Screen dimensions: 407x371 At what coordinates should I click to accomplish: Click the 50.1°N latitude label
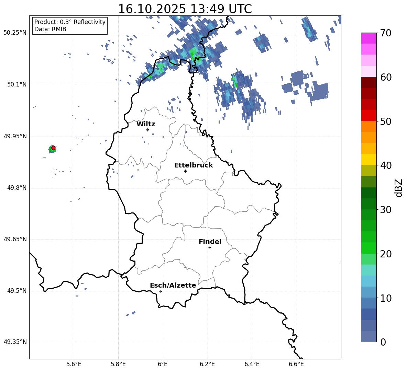pyautogui.click(x=17, y=85)
